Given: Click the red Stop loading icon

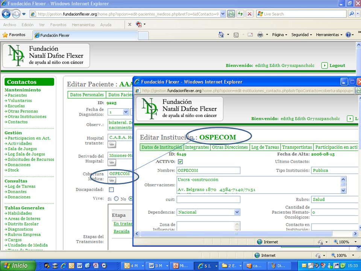Looking at the screenshot, I should coord(249,14).
